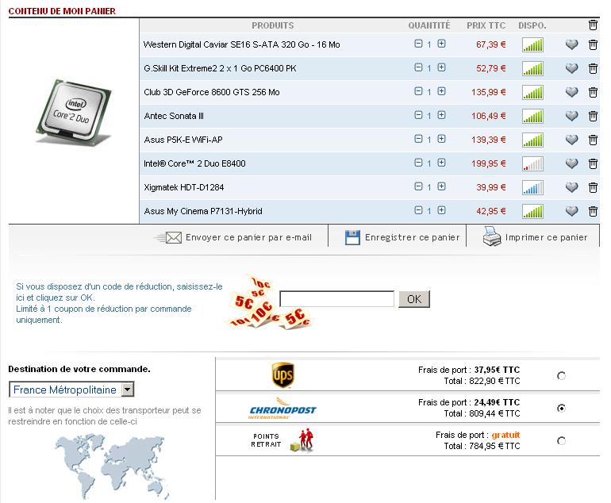The image size is (611, 503).
Task: Choose Points Retrait free shipping radio
Action: (x=561, y=440)
